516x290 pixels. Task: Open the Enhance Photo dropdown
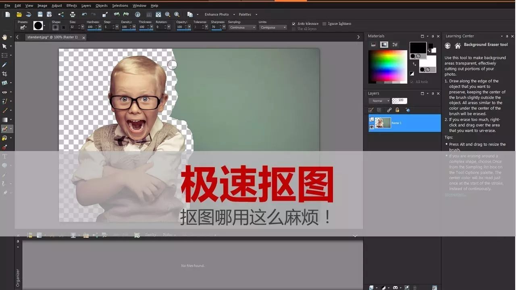pyautogui.click(x=218, y=14)
